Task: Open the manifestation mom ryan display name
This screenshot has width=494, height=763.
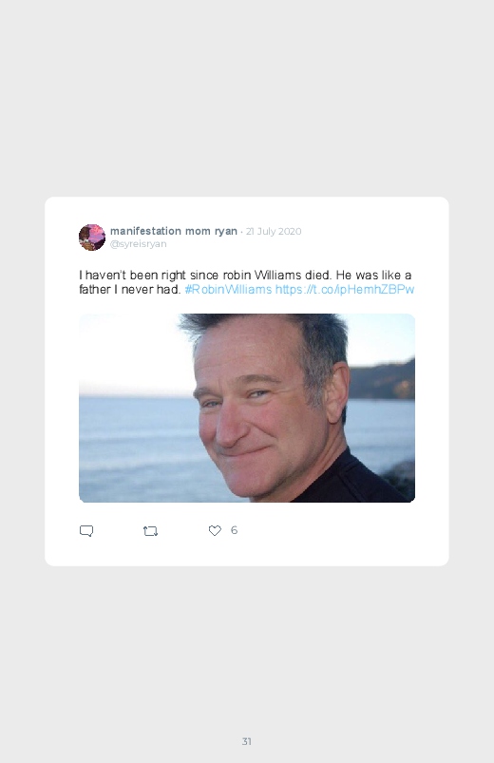Action: coord(174,231)
